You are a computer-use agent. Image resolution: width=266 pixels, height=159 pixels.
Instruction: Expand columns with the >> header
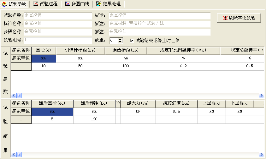tap(118, 103)
